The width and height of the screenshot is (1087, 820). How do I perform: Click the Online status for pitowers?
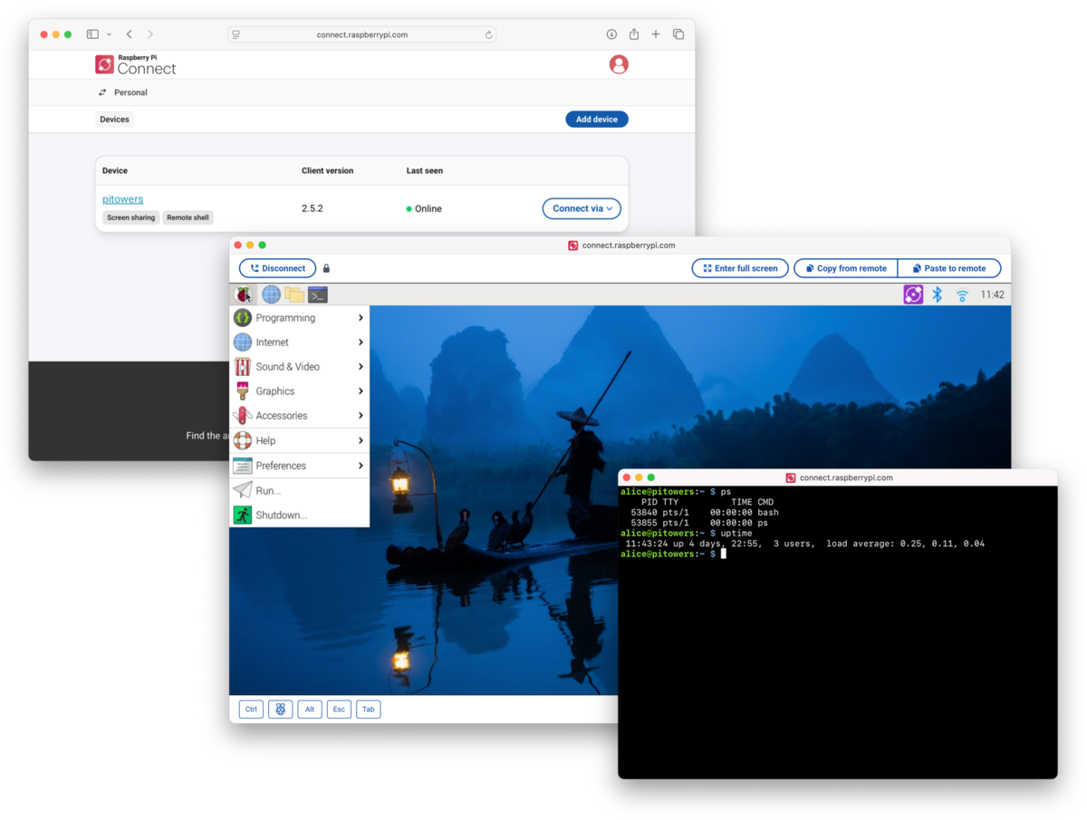(x=424, y=208)
